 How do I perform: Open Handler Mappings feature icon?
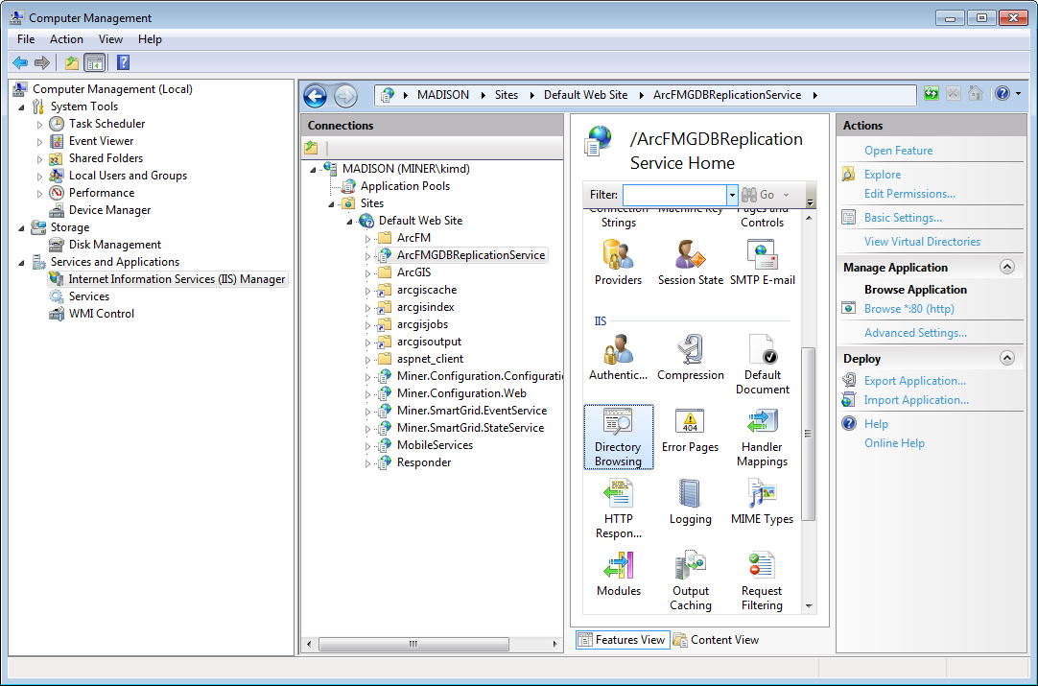[x=762, y=436]
